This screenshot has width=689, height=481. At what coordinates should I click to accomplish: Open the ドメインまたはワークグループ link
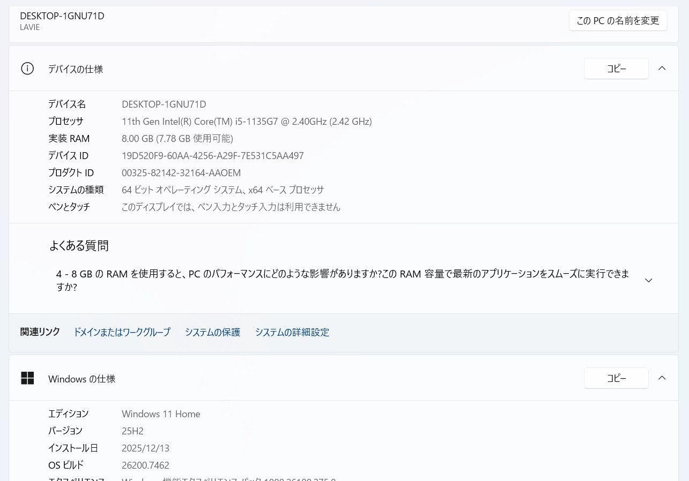122,332
